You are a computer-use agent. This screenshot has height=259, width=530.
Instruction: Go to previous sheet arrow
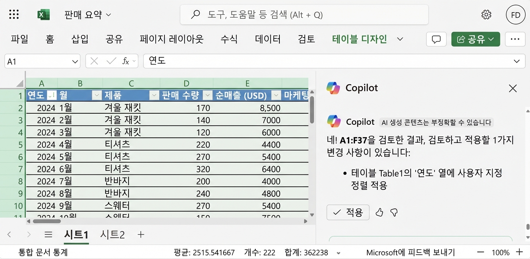tap(9, 235)
